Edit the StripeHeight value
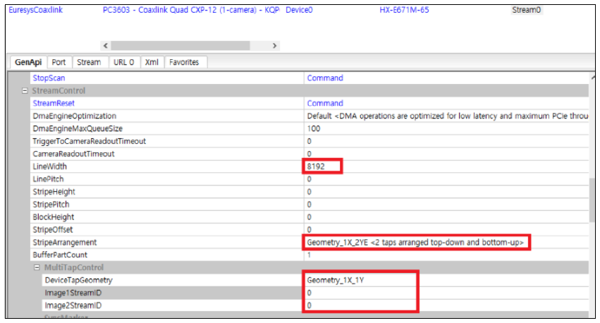This screenshot has width=600, height=323. (446, 192)
